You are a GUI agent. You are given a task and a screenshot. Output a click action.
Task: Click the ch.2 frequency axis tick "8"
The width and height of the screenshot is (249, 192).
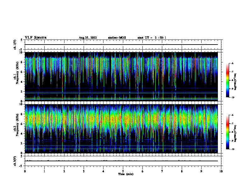click(x=22, y=114)
